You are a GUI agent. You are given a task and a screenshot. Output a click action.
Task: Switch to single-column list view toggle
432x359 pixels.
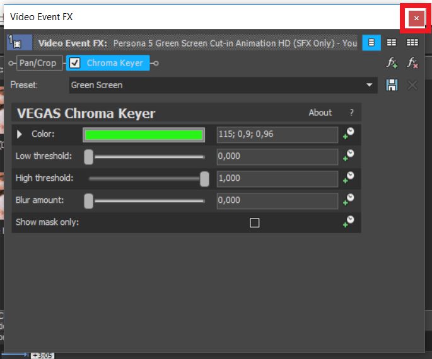pos(371,43)
